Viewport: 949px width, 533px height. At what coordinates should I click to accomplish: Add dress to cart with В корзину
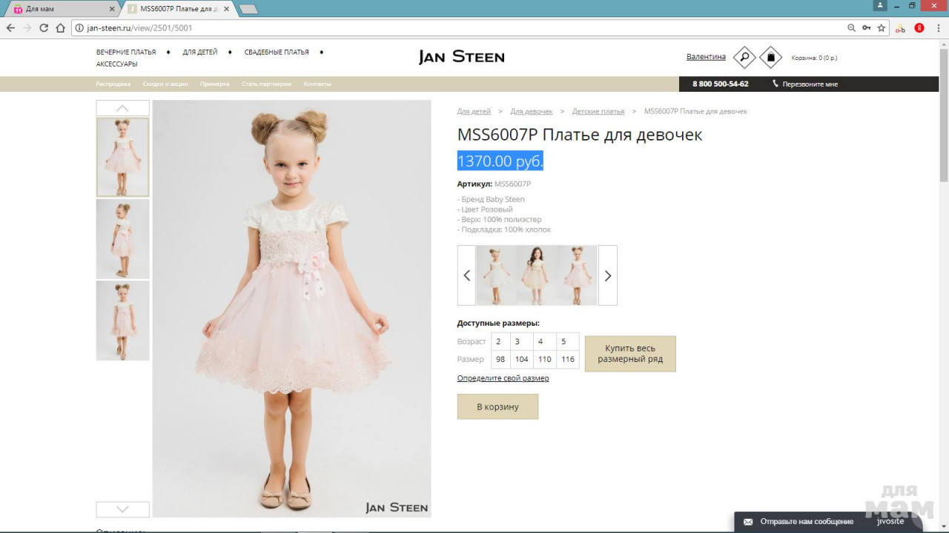coord(497,406)
